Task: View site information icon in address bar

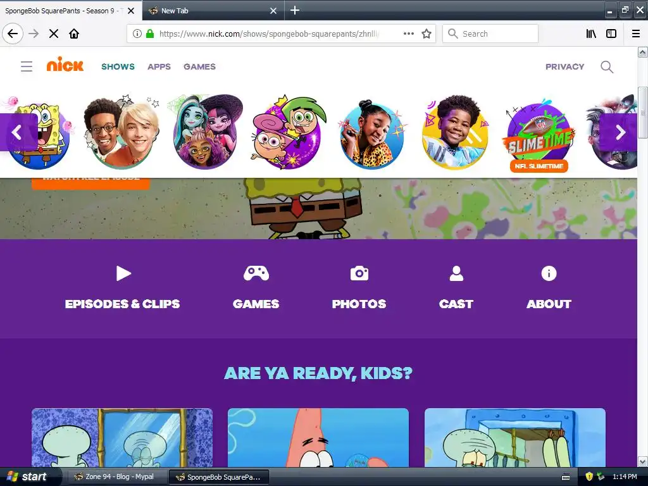Action: [x=137, y=34]
